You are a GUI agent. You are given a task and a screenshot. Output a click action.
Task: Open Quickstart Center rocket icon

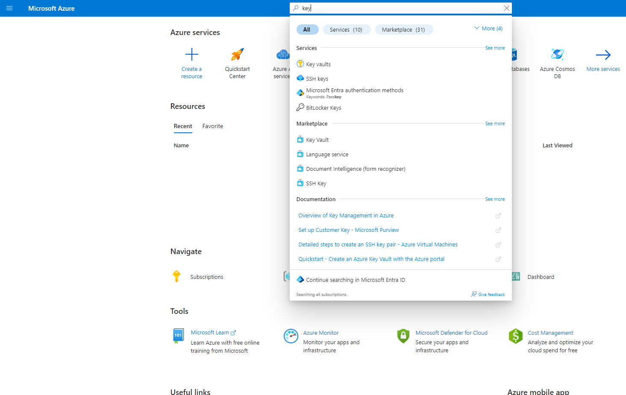pos(238,54)
